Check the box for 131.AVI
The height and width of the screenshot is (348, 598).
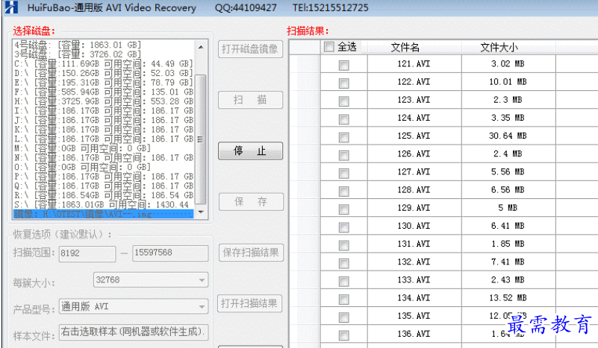click(343, 246)
